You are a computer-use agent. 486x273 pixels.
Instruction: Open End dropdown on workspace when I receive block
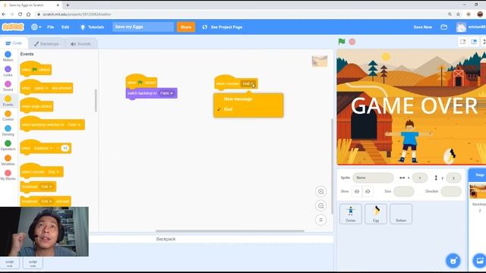point(248,83)
